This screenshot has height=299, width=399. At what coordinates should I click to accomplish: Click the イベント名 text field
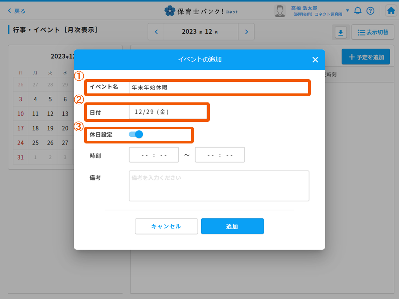(218, 87)
